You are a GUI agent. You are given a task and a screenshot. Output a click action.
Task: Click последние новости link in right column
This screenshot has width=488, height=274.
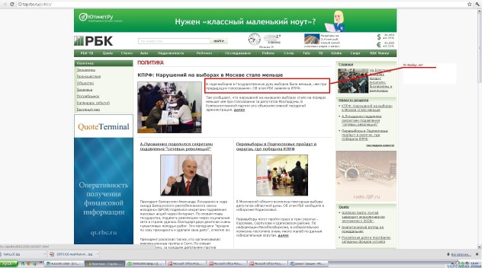pyautogui.click(x=380, y=145)
